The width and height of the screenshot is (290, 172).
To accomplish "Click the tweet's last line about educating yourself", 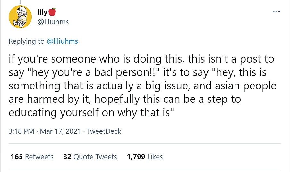I will pos(91,113).
